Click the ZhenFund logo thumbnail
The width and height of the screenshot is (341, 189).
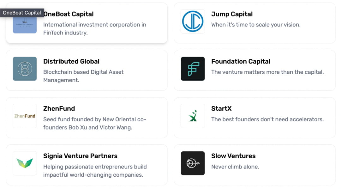[25, 116]
